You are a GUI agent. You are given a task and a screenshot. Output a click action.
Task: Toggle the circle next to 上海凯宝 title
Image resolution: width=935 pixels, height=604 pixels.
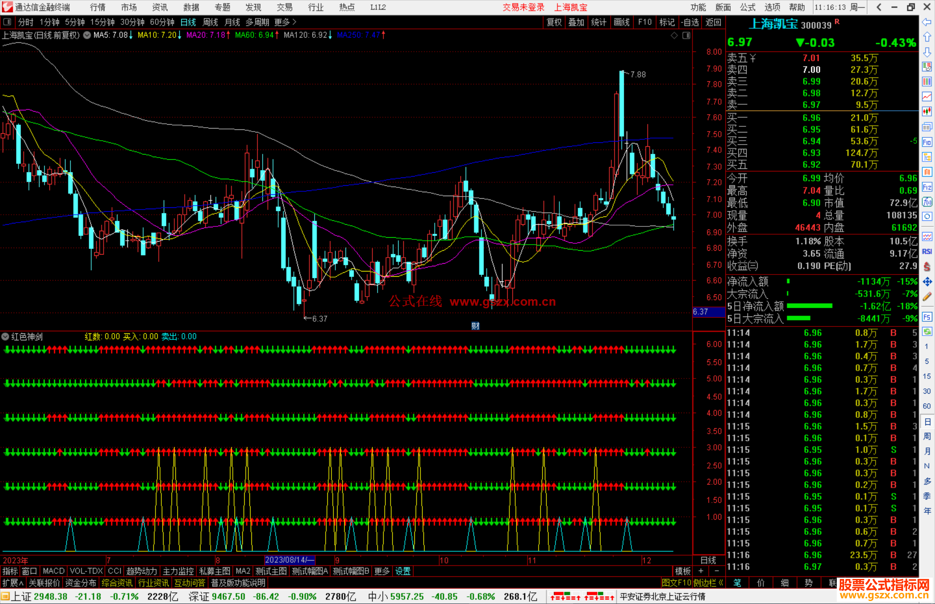pos(87,35)
